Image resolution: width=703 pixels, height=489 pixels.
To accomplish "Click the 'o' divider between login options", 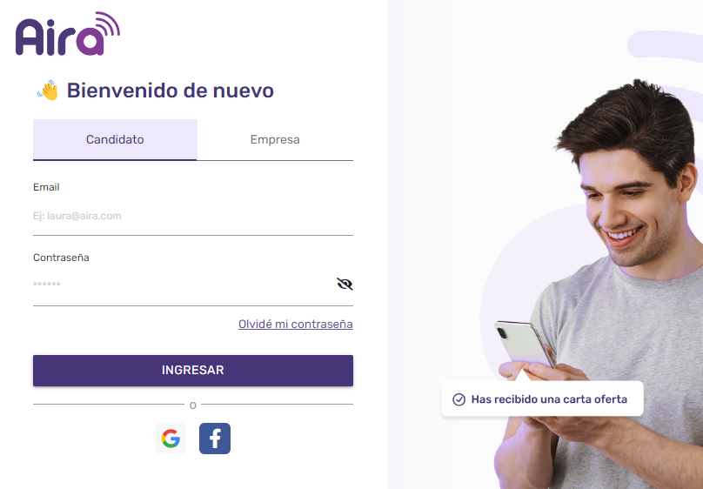I will pos(193,405).
